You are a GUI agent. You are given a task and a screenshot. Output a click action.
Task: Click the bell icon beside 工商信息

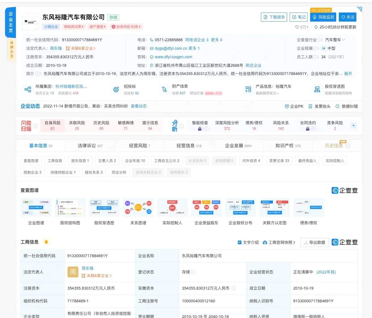(46, 242)
